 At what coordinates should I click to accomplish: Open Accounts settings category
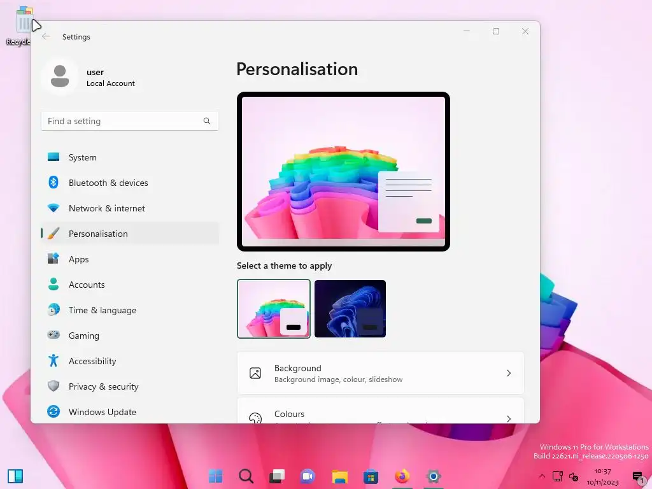point(130,284)
